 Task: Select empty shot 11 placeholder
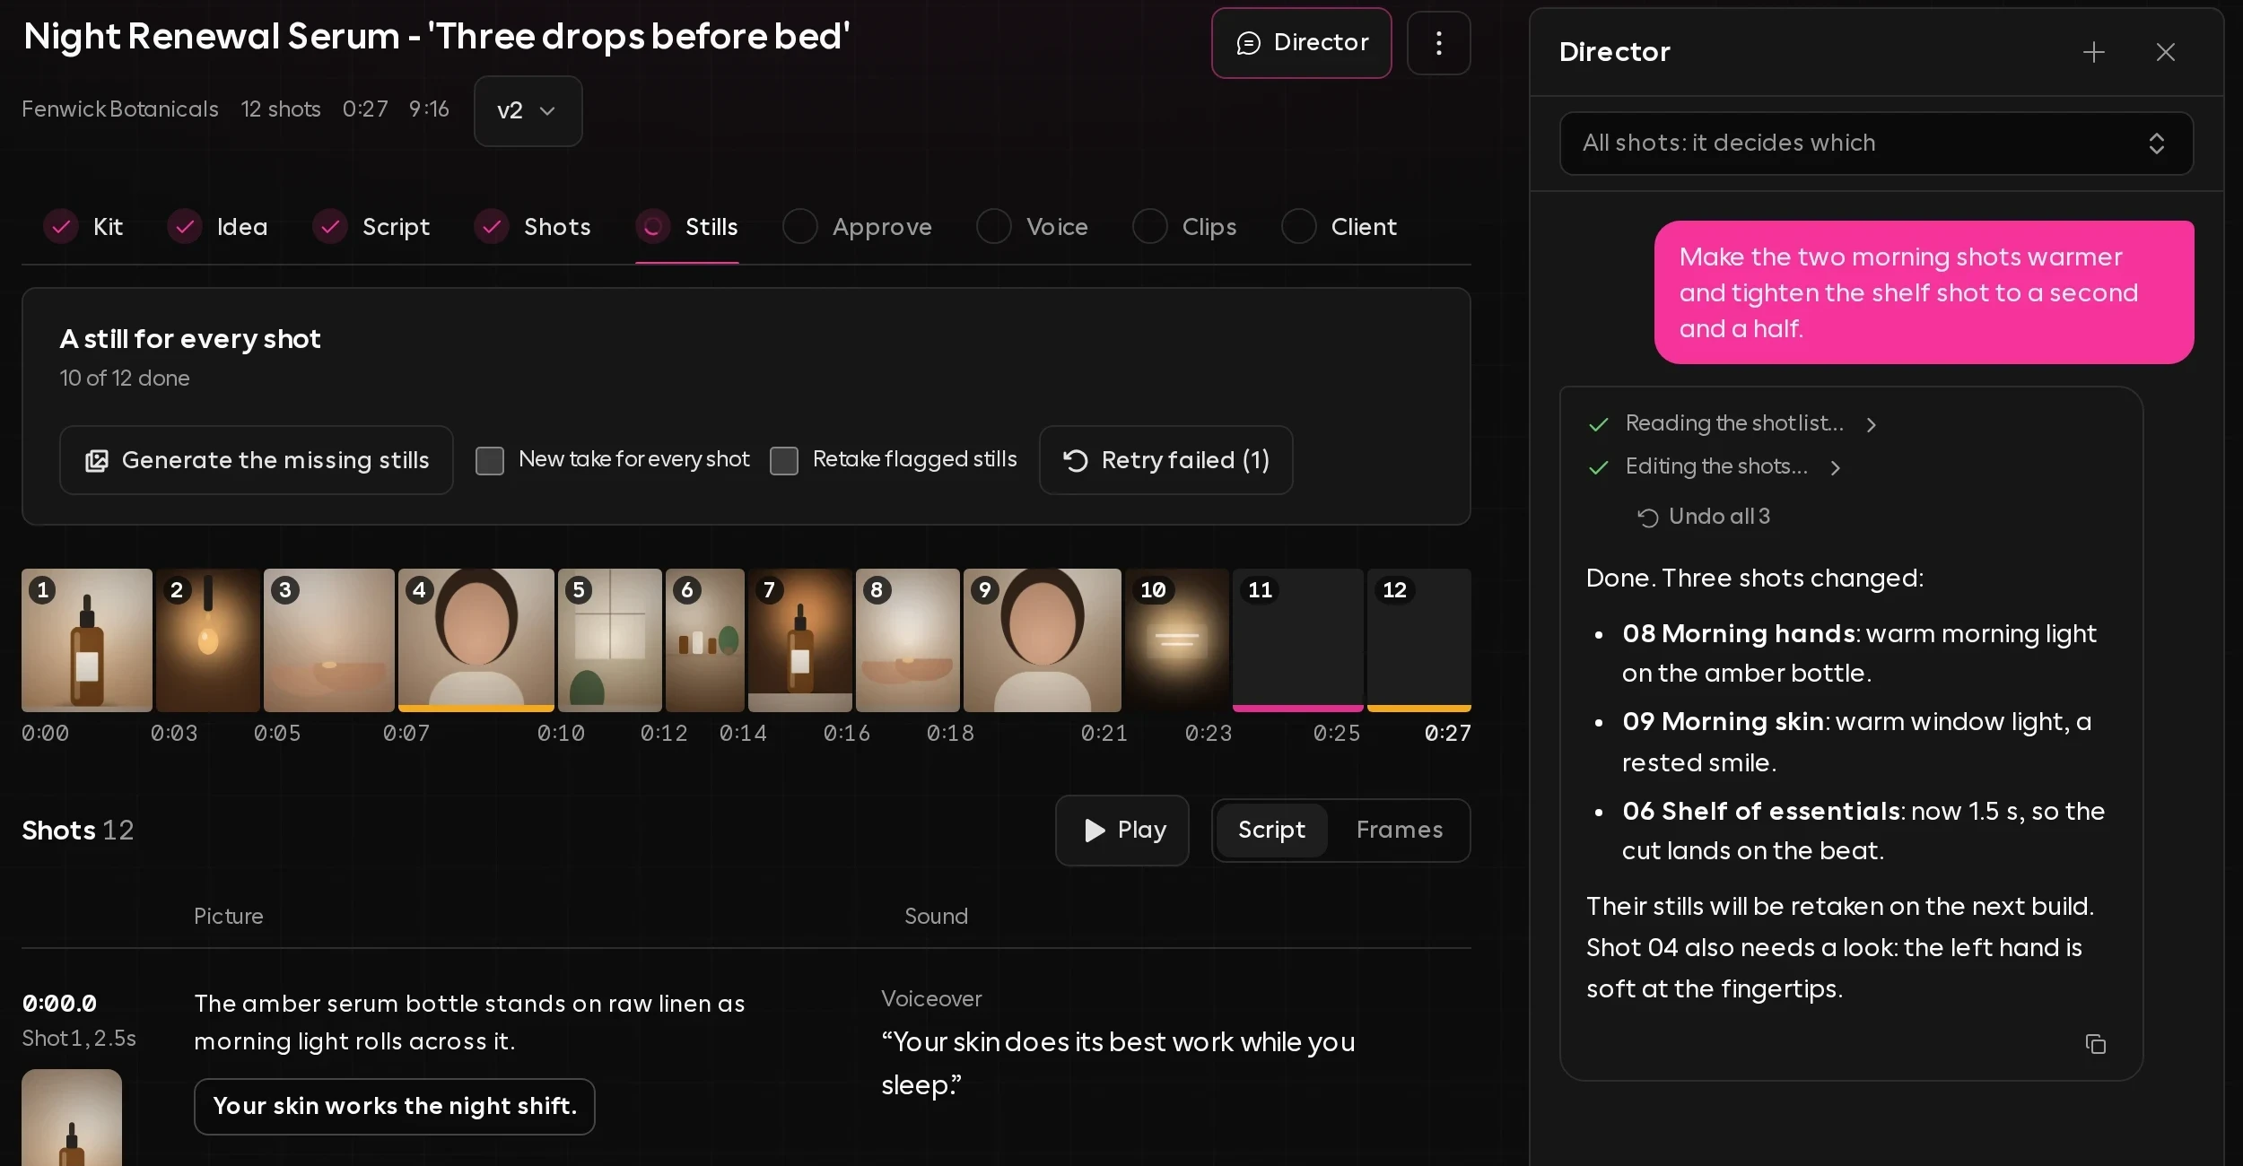pyautogui.click(x=1298, y=640)
